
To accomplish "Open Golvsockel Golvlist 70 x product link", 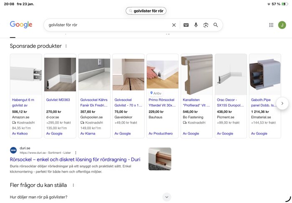I will pos(128,102).
